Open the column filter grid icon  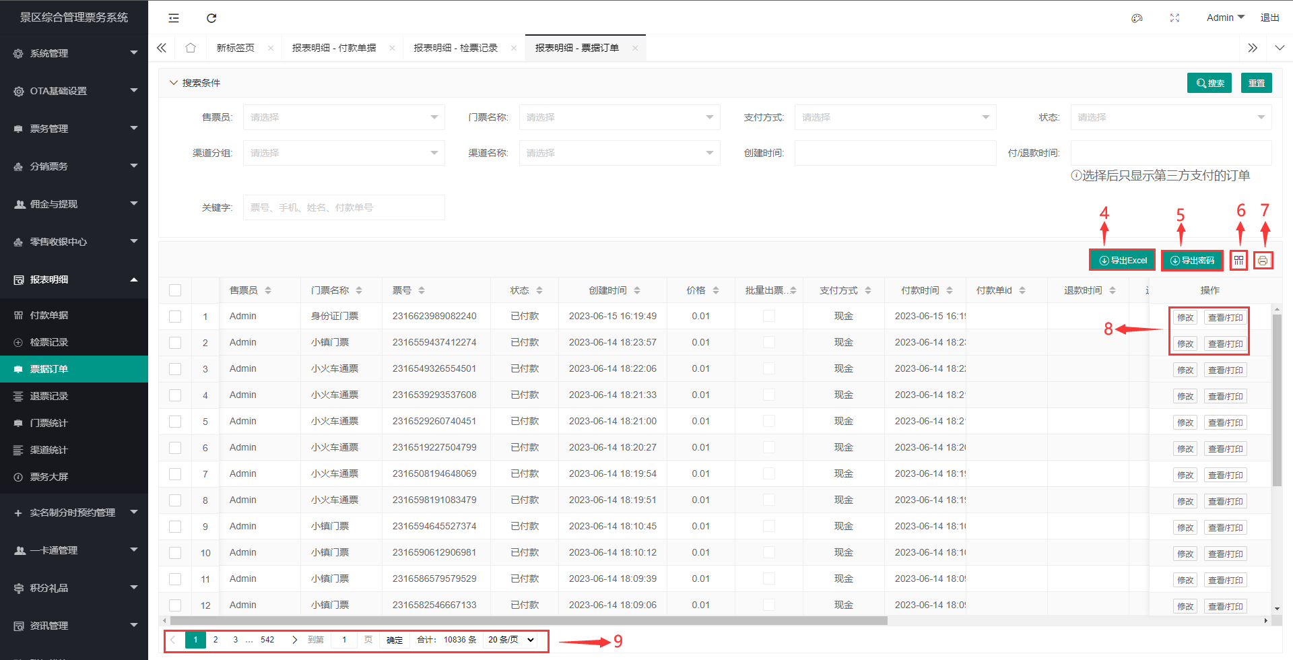(1239, 261)
